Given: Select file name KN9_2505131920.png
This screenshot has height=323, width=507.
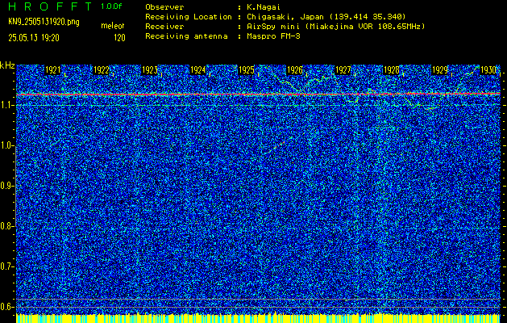Looking at the screenshot, I should coord(44,22).
